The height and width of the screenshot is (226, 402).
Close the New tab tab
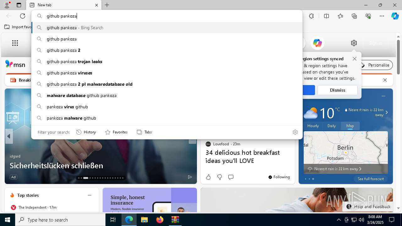[x=96, y=5]
